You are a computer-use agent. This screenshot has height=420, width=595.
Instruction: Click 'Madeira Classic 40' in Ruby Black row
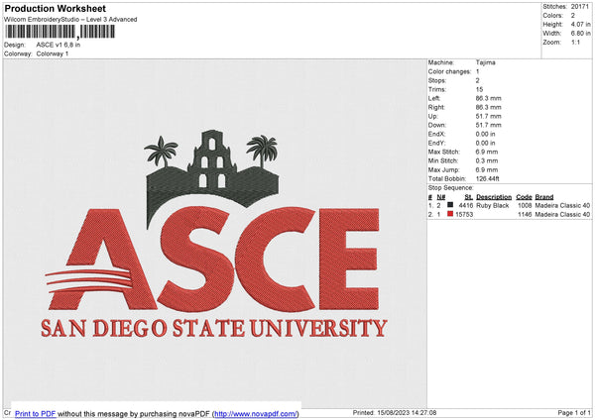click(x=562, y=205)
